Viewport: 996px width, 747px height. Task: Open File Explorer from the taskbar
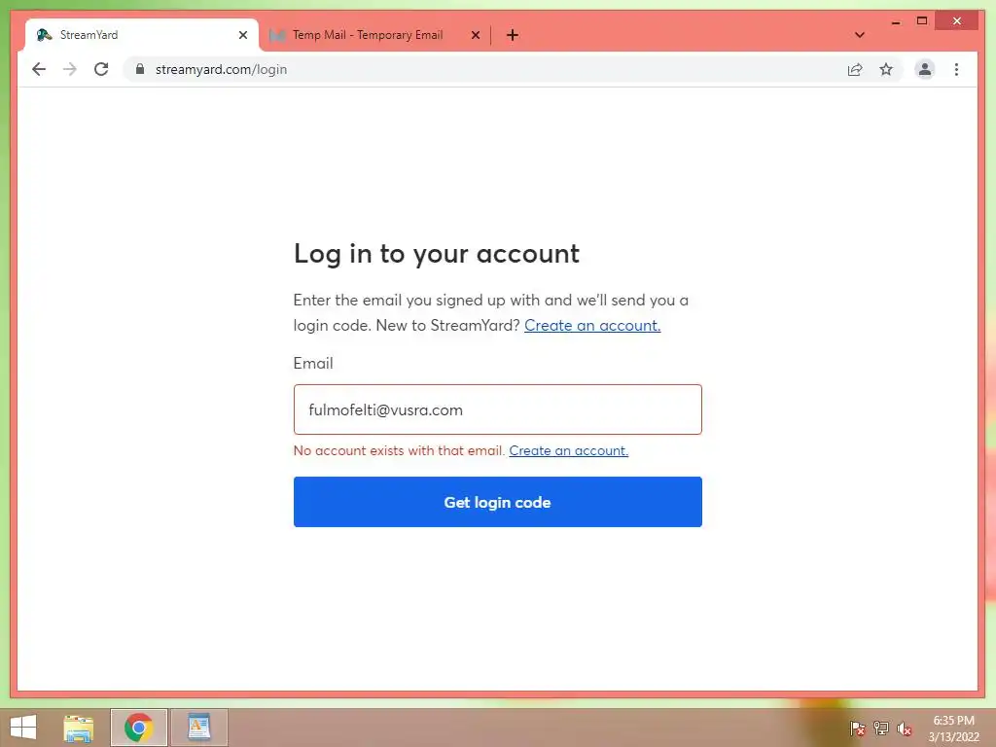pyautogui.click(x=79, y=728)
